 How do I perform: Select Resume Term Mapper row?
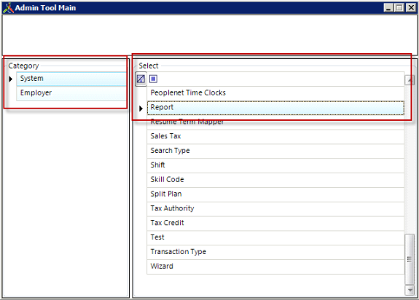(275, 122)
